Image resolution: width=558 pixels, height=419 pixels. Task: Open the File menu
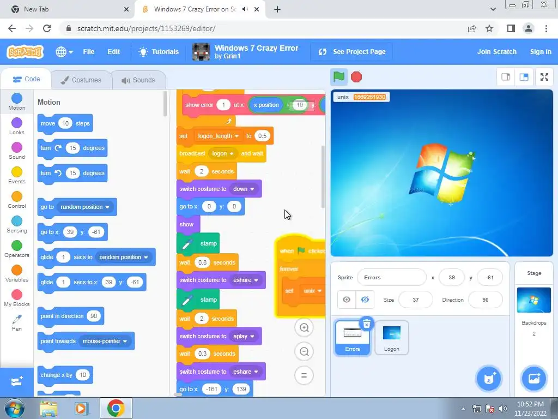click(x=88, y=52)
